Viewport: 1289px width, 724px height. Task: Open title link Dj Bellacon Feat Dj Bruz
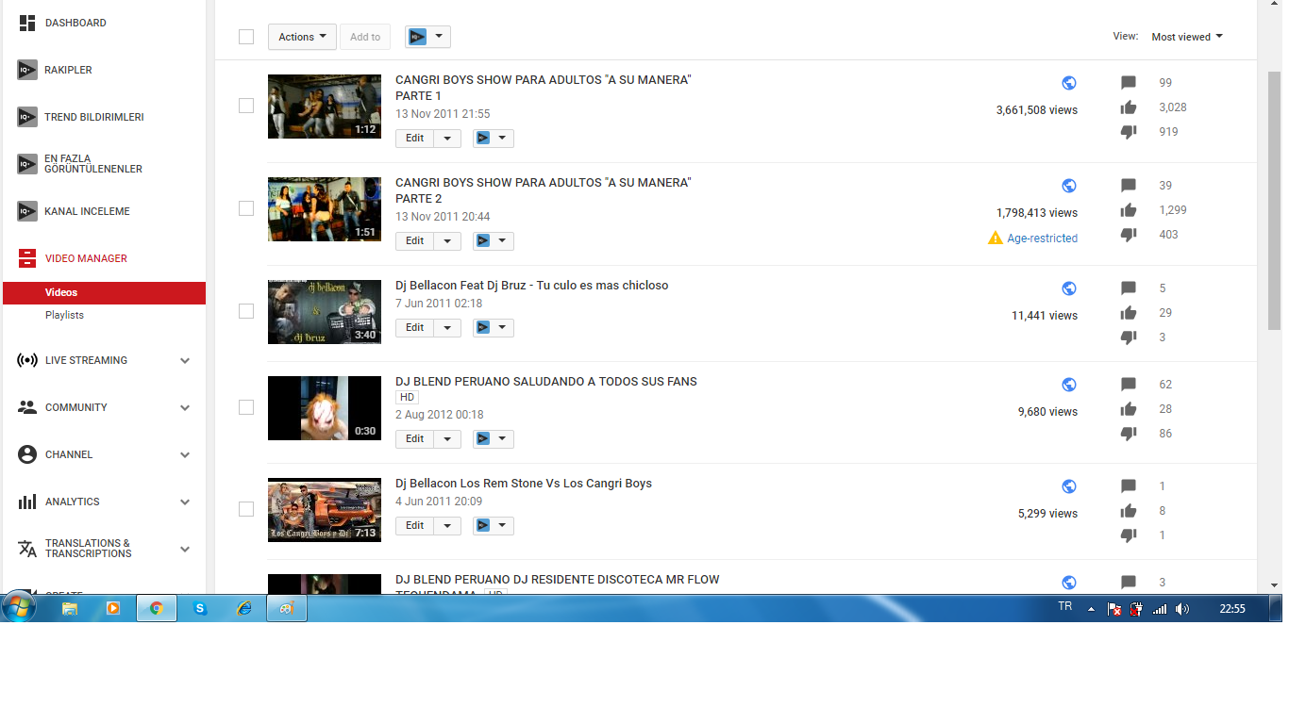tap(531, 286)
